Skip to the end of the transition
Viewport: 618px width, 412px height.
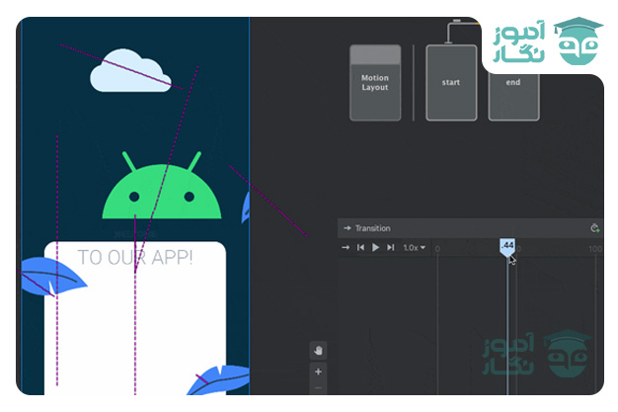point(391,248)
